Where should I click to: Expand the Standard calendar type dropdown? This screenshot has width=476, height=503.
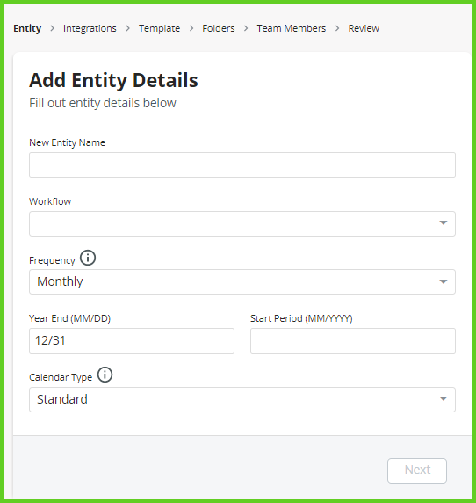[242, 400]
